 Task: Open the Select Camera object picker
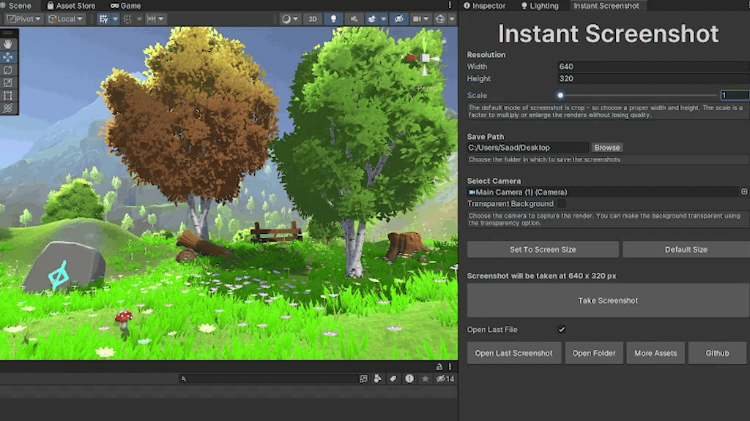tap(743, 191)
